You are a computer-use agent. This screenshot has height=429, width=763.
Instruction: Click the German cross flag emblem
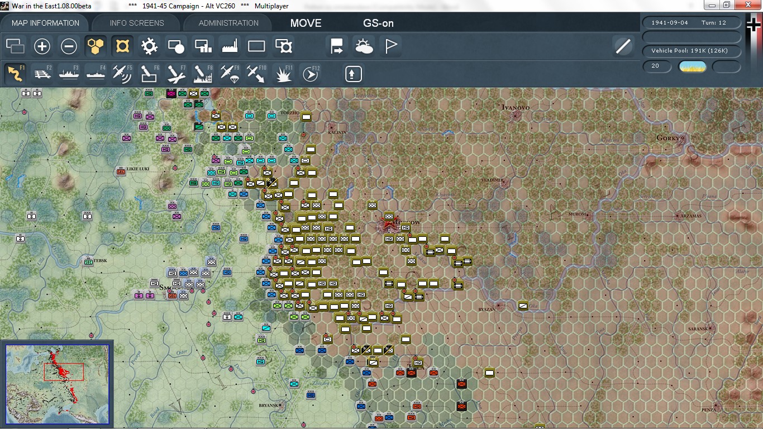point(753,26)
